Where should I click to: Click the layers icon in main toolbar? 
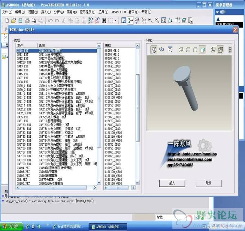click(184, 20)
